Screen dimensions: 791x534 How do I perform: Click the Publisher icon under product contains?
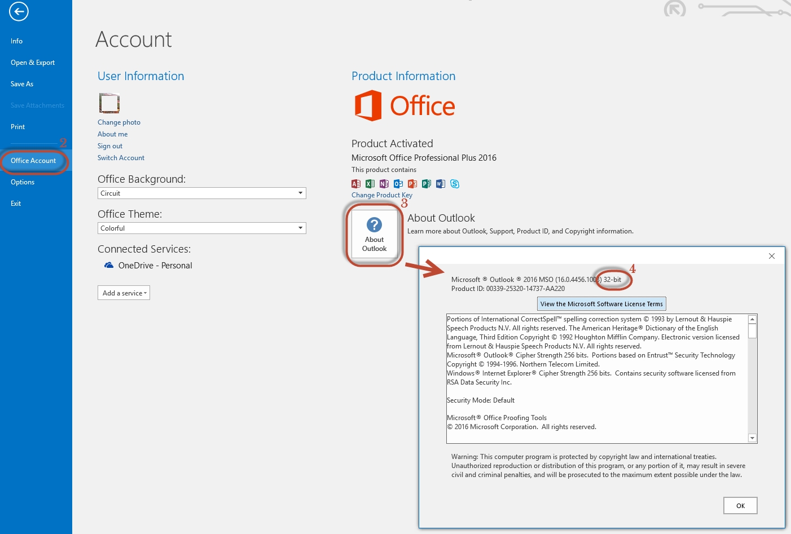(427, 184)
